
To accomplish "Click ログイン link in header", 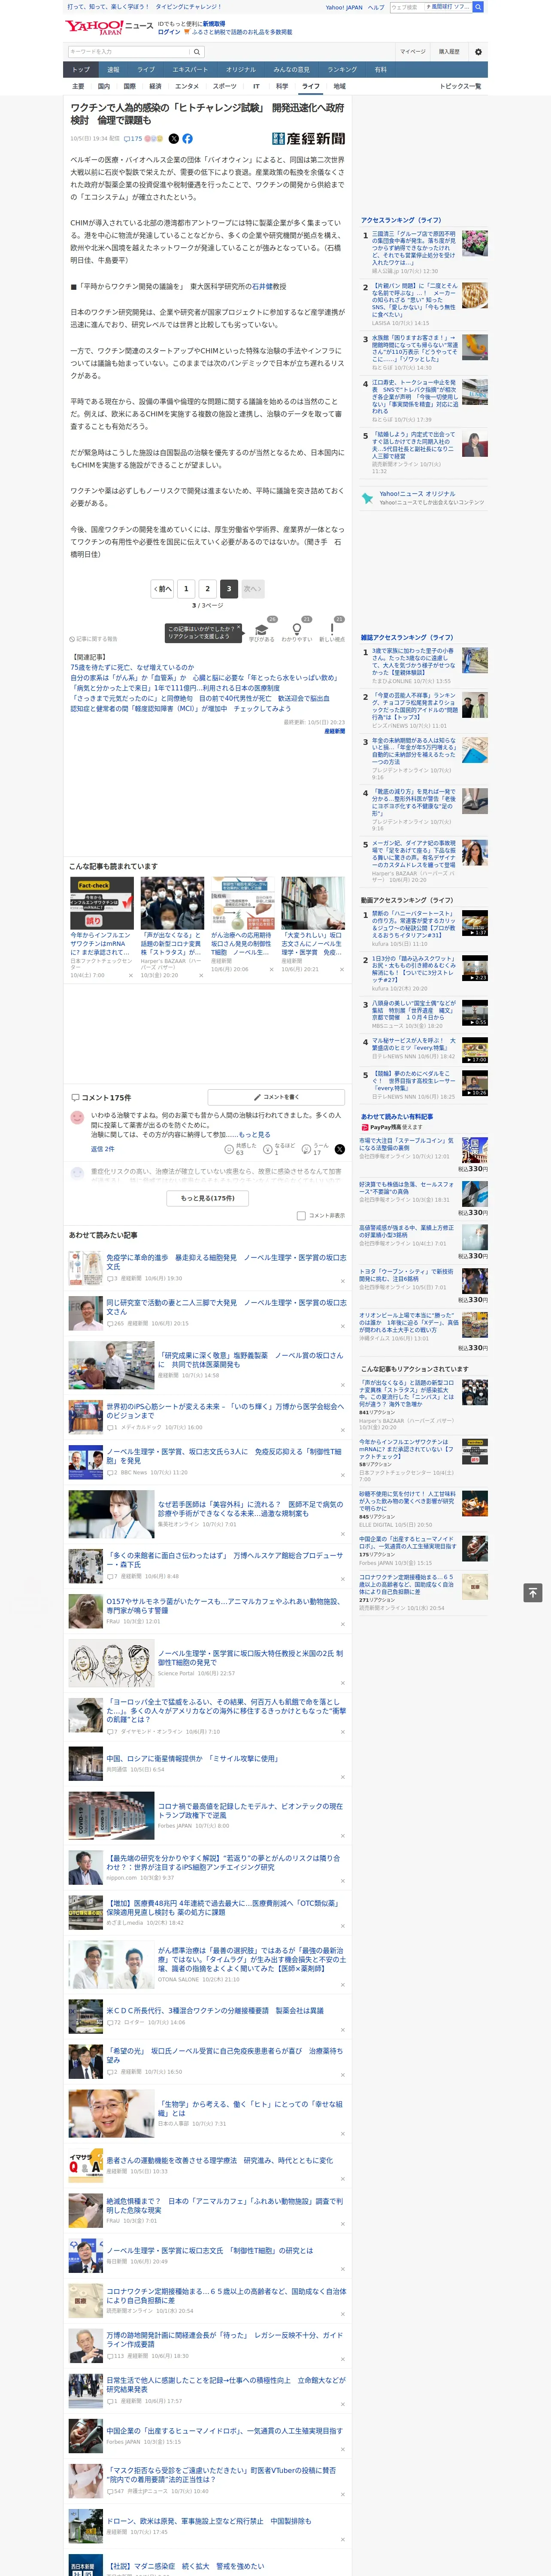I will click(x=169, y=32).
